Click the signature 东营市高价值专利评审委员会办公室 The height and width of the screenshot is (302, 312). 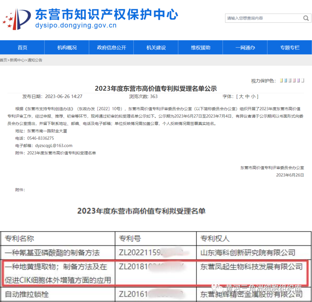(272, 168)
